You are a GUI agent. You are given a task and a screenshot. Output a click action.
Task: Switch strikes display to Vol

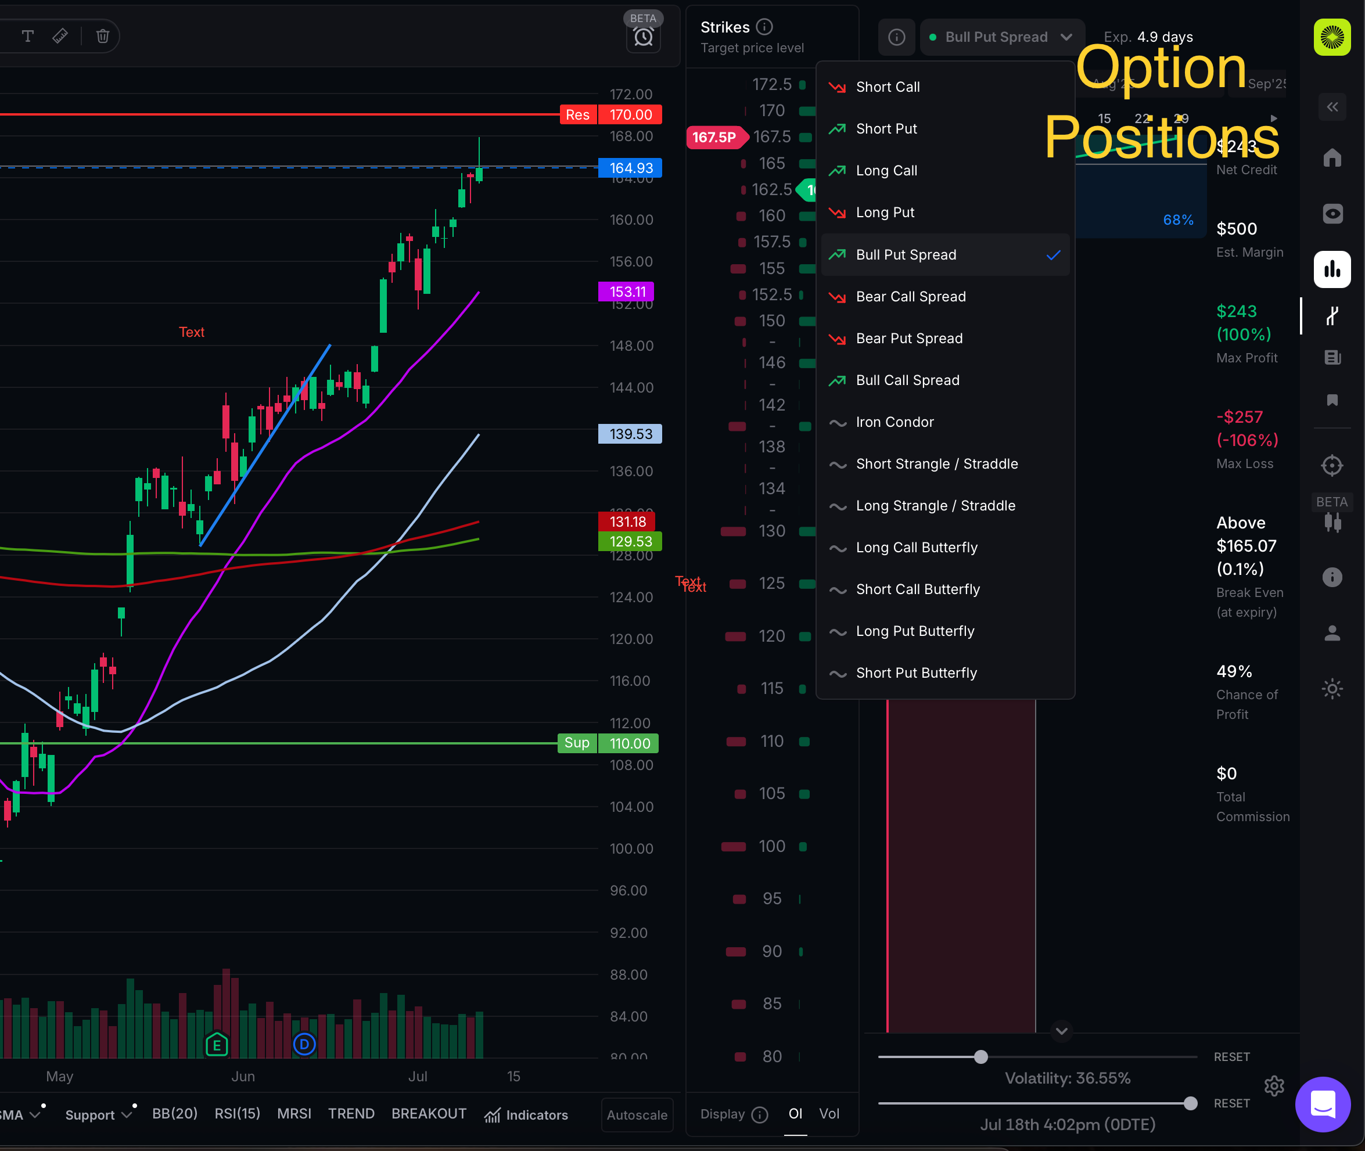pyautogui.click(x=829, y=1114)
